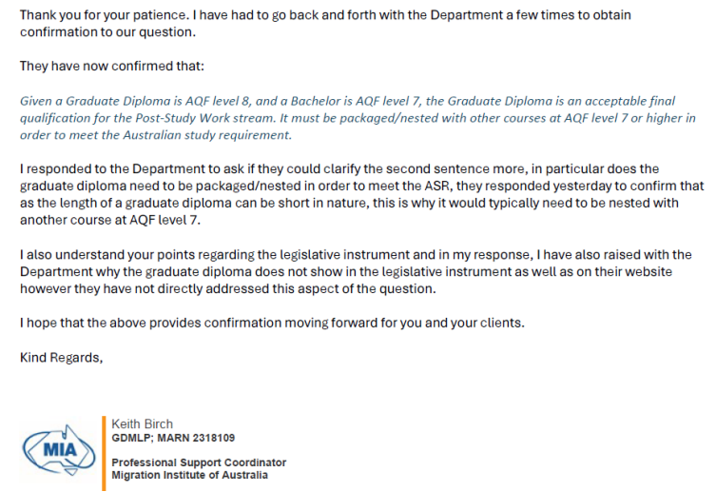Click the name Keith Birch
The height and width of the screenshot is (492, 716).
[x=142, y=423]
